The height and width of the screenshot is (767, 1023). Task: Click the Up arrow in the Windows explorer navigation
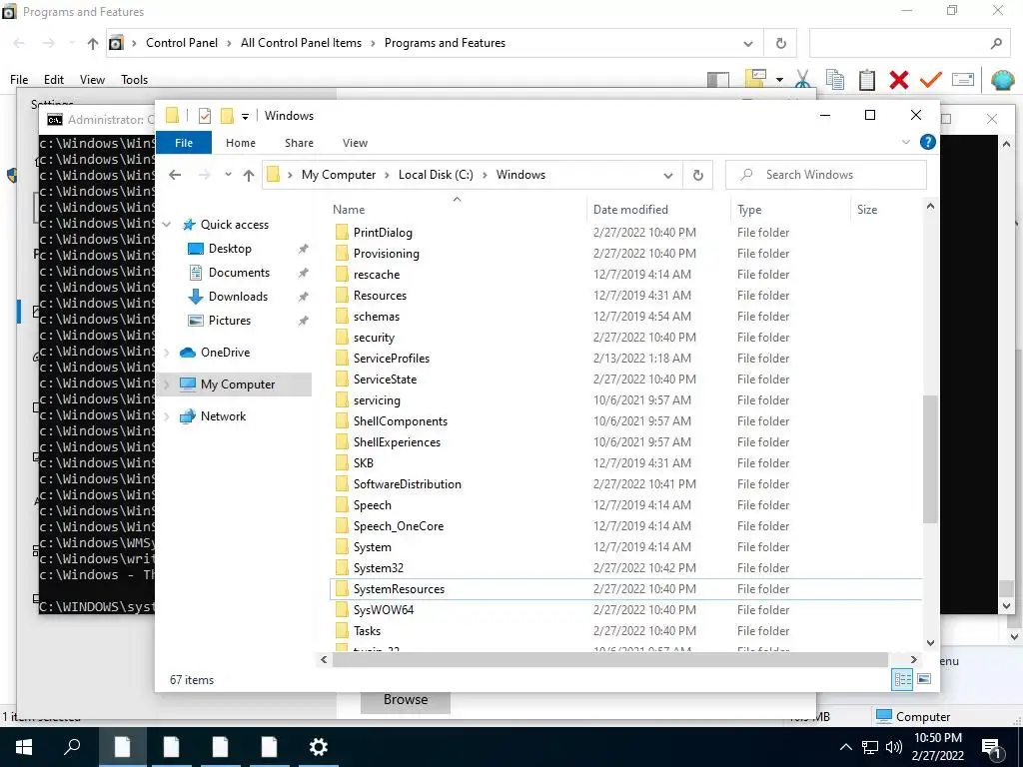coord(249,175)
